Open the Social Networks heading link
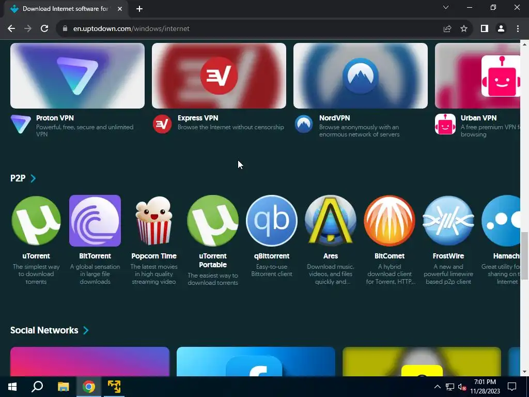Viewport: 529px width, 397px height. (44, 330)
